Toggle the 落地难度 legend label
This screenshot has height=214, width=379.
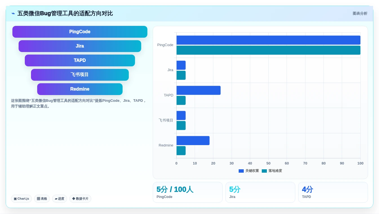(x=275, y=171)
